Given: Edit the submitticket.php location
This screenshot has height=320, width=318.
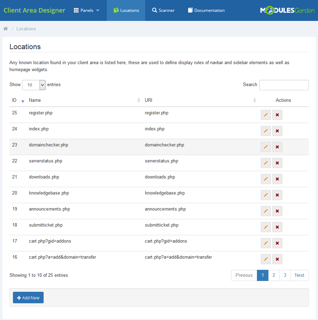Looking at the screenshot, I should (x=266, y=227).
